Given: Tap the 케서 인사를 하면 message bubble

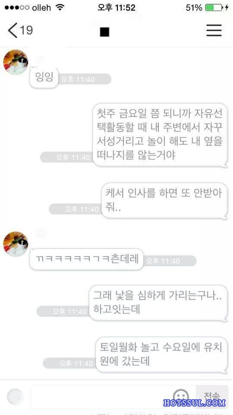Looking at the screenshot, I should click(x=164, y=201).
